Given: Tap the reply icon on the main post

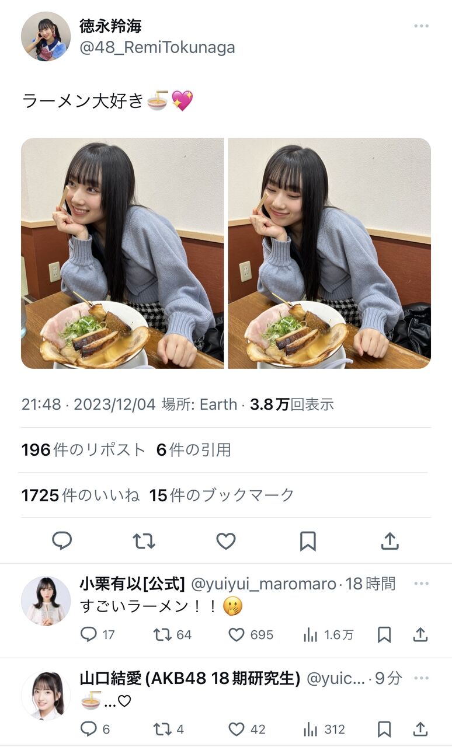Looking at the screenshot, I should tap(62, 541).
